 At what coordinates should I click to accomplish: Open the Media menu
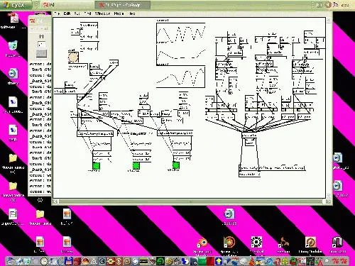pyautogui.click(x=119, y=13)
